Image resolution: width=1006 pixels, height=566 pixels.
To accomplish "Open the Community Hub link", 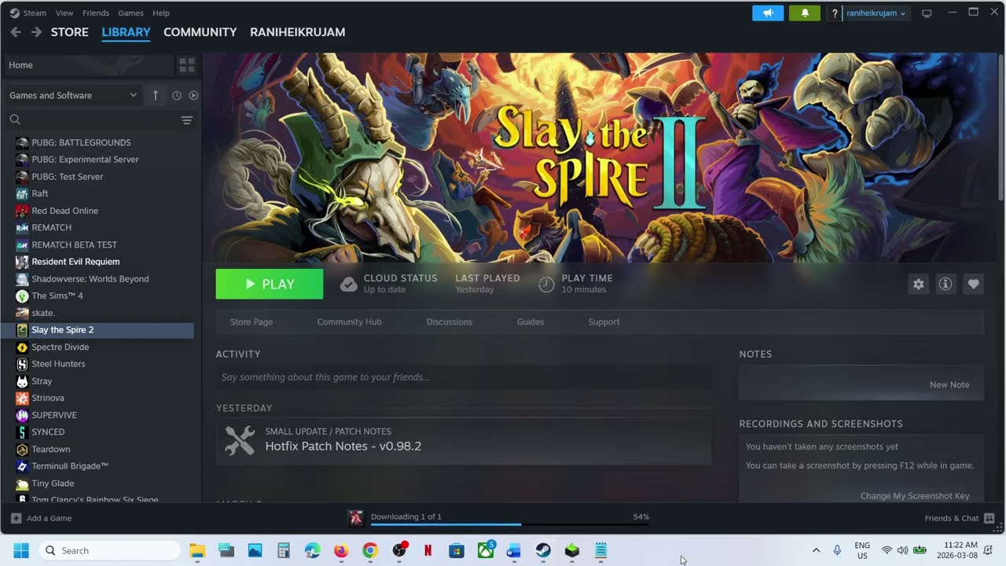I will [349, 322].
